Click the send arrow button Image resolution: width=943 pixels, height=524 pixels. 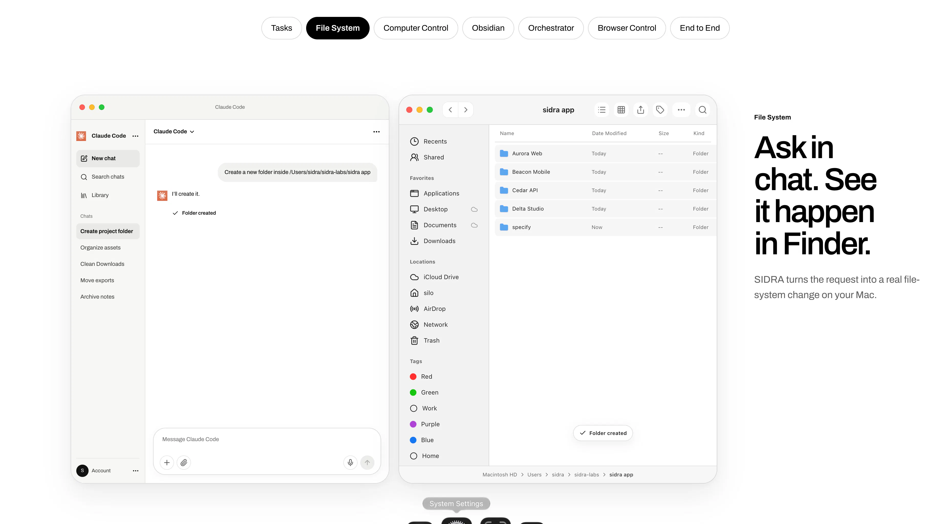(367, 463)
